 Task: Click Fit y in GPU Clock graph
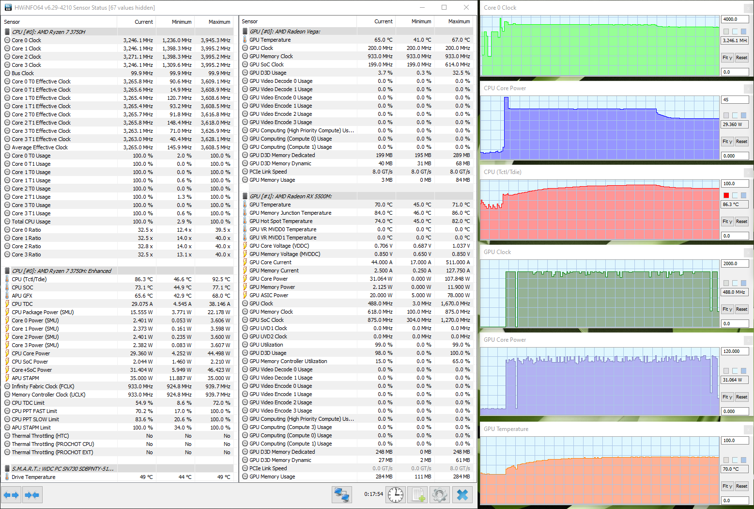pos(727,309)
